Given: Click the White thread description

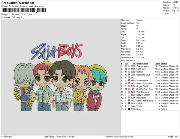Looking at the screenshot, I should [139, 106].
